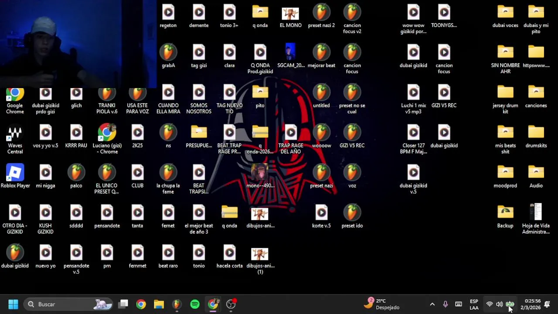
Task: Open the PRESUPUE... folder
Action: (199, 137)
